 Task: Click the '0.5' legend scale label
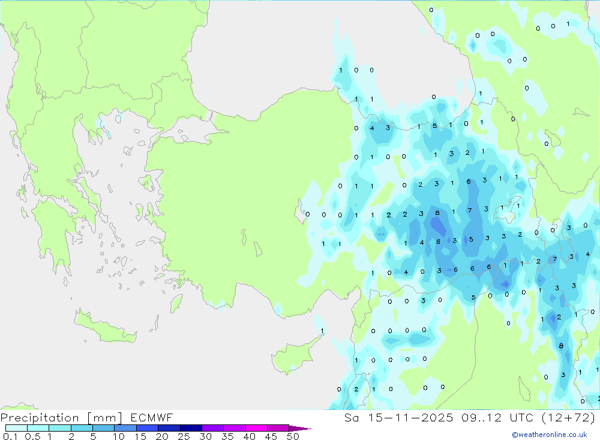[x=32, y=436]
